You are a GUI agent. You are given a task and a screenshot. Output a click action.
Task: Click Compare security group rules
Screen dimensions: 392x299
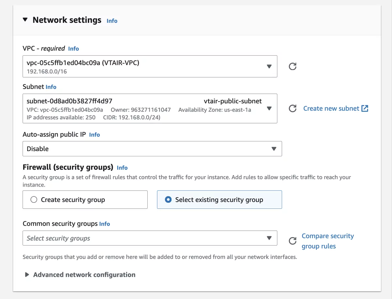tap(328, 241)
